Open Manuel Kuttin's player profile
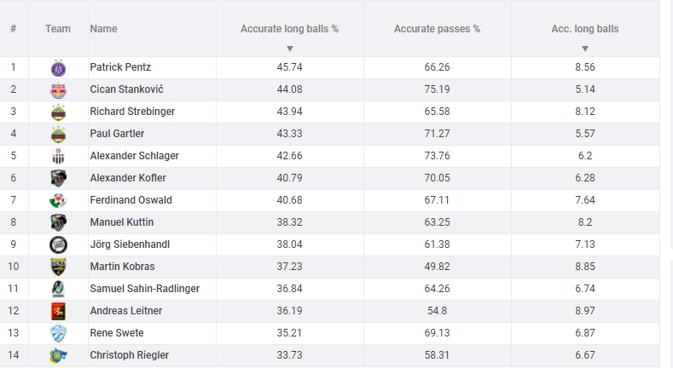This screenshot has width=673, height=368. [x=122, y=222]
